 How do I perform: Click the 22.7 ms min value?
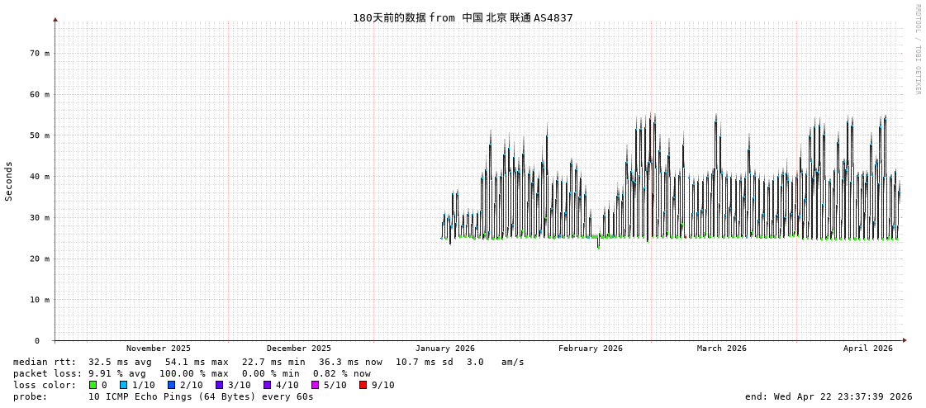[x=273, y=362]
